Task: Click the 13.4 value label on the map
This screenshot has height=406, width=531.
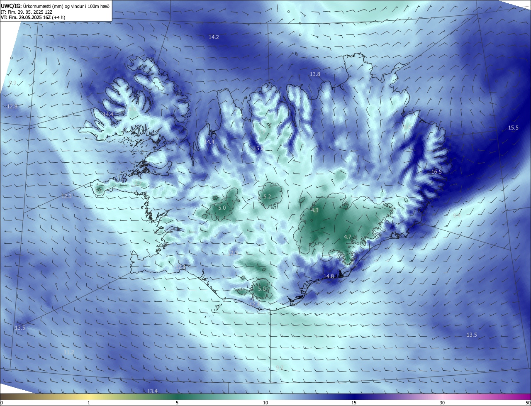Action: tap(153, 391)
